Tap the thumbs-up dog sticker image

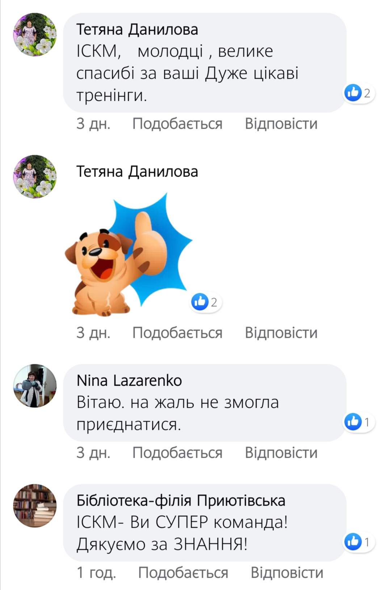click(x=129, y=254)
